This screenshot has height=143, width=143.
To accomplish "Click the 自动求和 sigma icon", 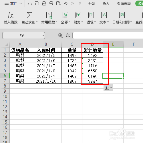I will click(29, 15).
